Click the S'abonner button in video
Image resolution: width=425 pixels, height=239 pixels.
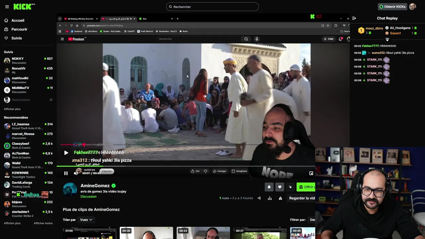pyautogui.click(x=107, y=171)
